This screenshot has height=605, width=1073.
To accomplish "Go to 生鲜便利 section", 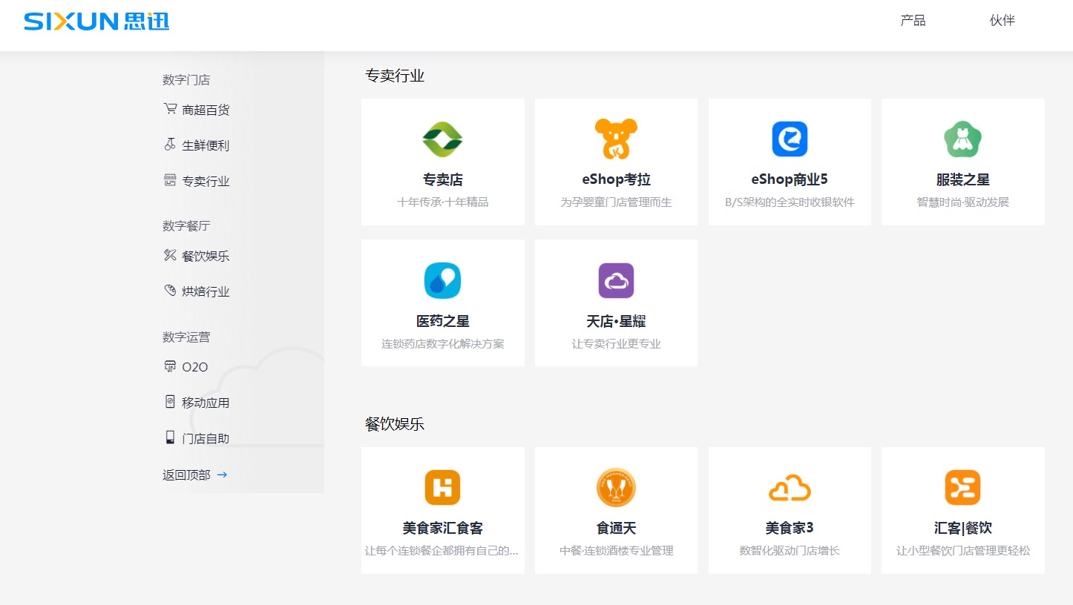I will (x=206, y=145).
